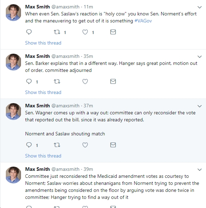Expand chevron menu on 39m Medicaid tweet

199,169
